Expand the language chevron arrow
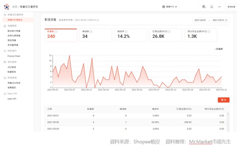The image size is (238, 148). pos(176,7)
